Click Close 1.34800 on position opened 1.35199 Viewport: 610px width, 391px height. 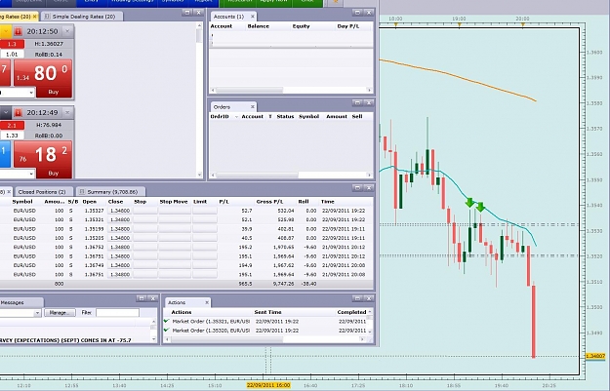tap(119, 229)
